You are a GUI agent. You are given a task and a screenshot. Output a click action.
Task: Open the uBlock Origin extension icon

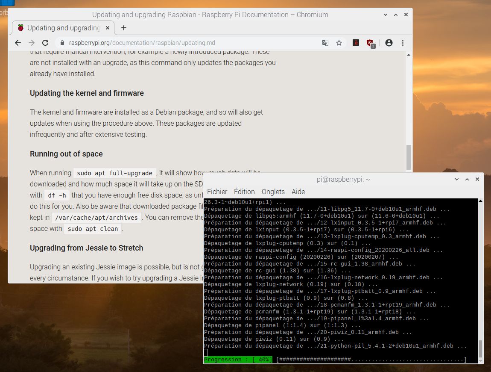tap(371, 43)
